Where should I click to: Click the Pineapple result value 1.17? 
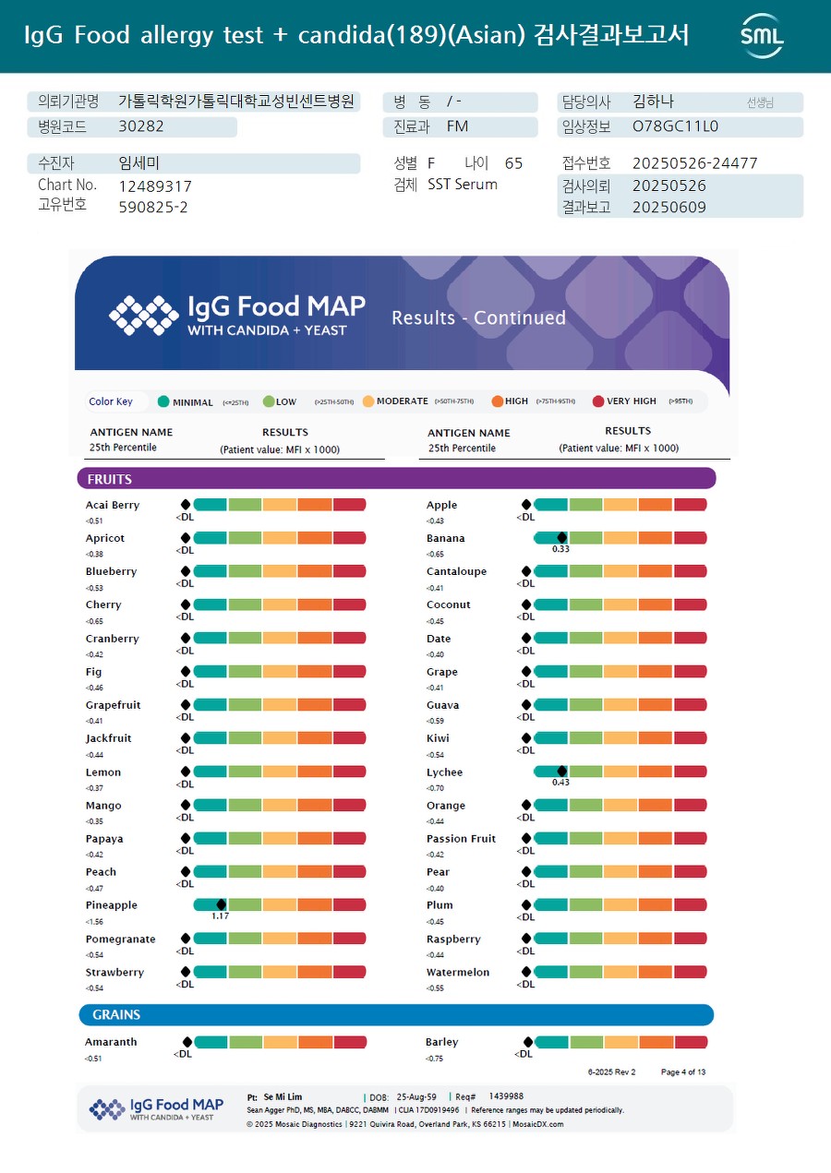[x=220, y=916]
